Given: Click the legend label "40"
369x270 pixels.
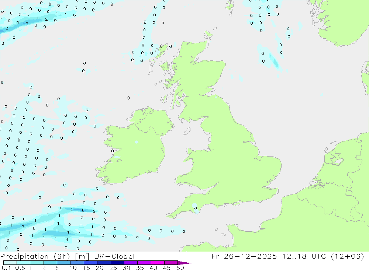Looking at the screenshot, I should pos(153,268).
